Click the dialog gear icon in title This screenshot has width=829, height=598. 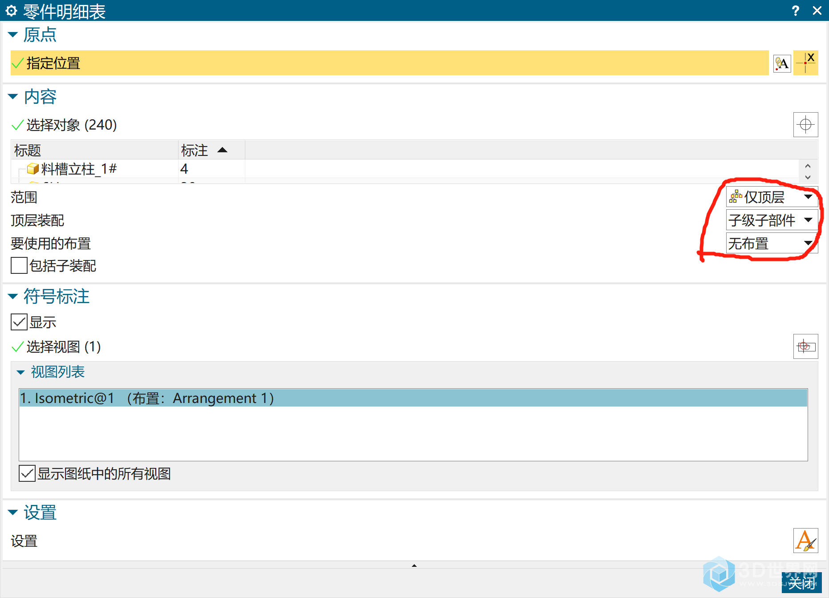pyautogui.click(x=11, y=11)
